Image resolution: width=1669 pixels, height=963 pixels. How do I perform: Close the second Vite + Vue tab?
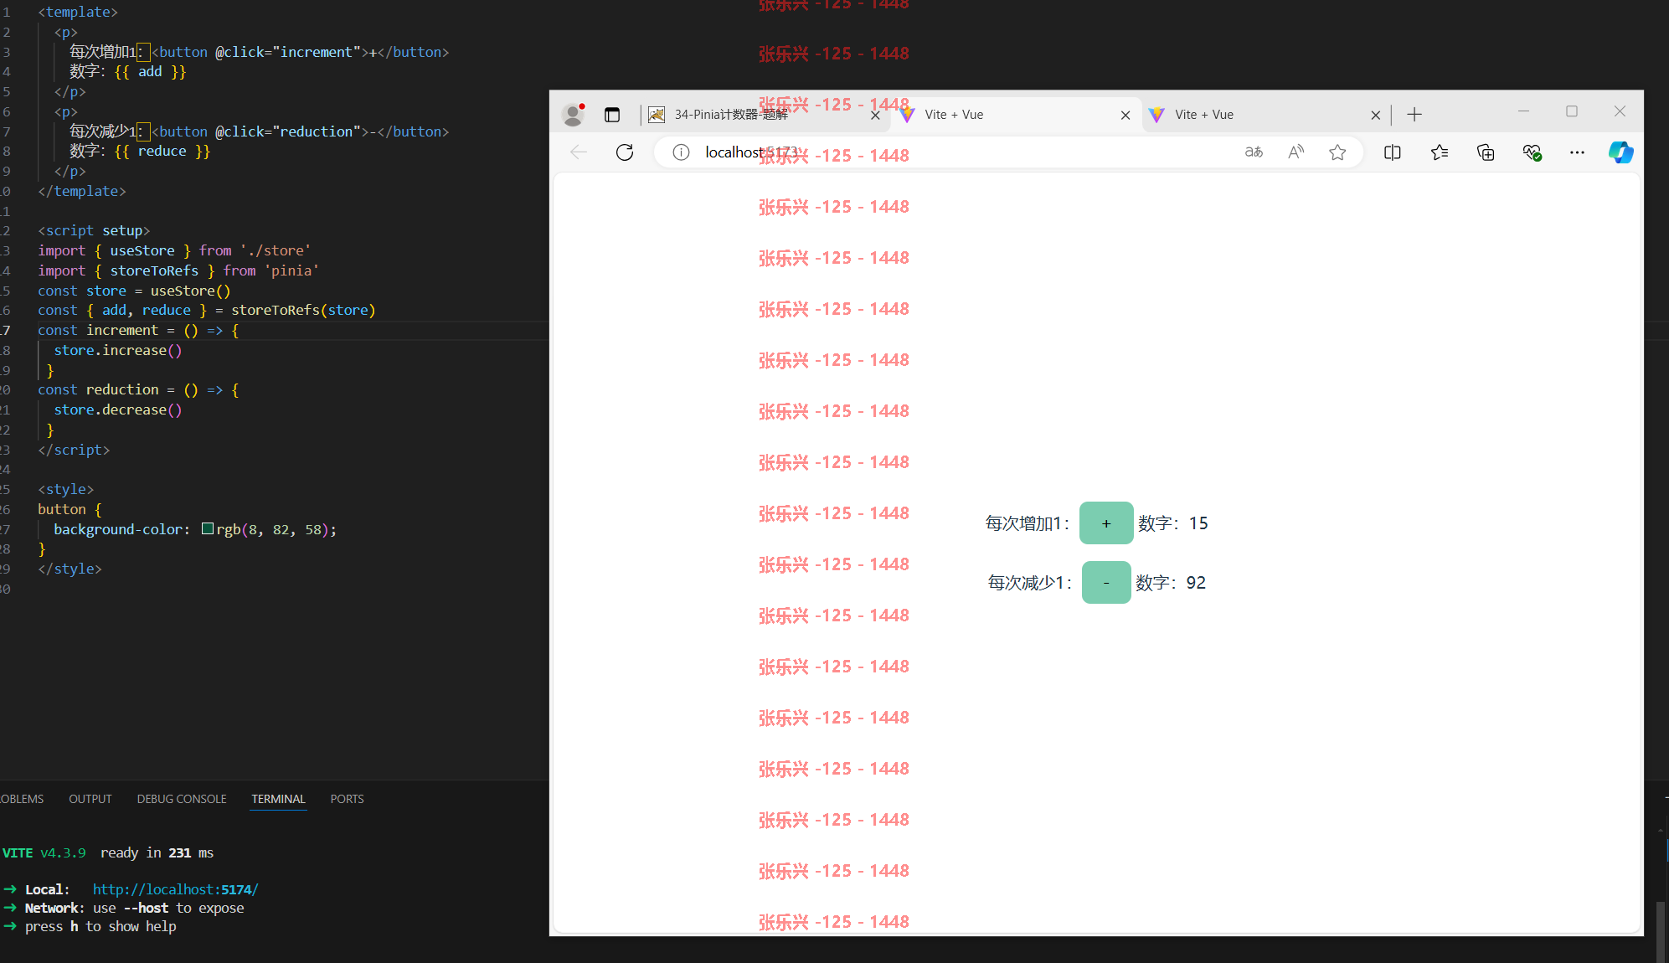coord(1375,116)
